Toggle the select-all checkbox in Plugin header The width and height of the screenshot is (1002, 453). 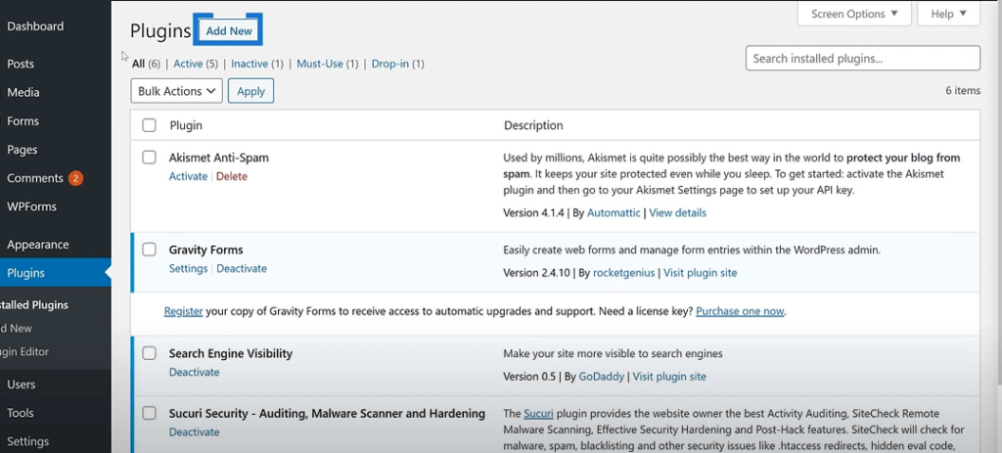point(149,125)
